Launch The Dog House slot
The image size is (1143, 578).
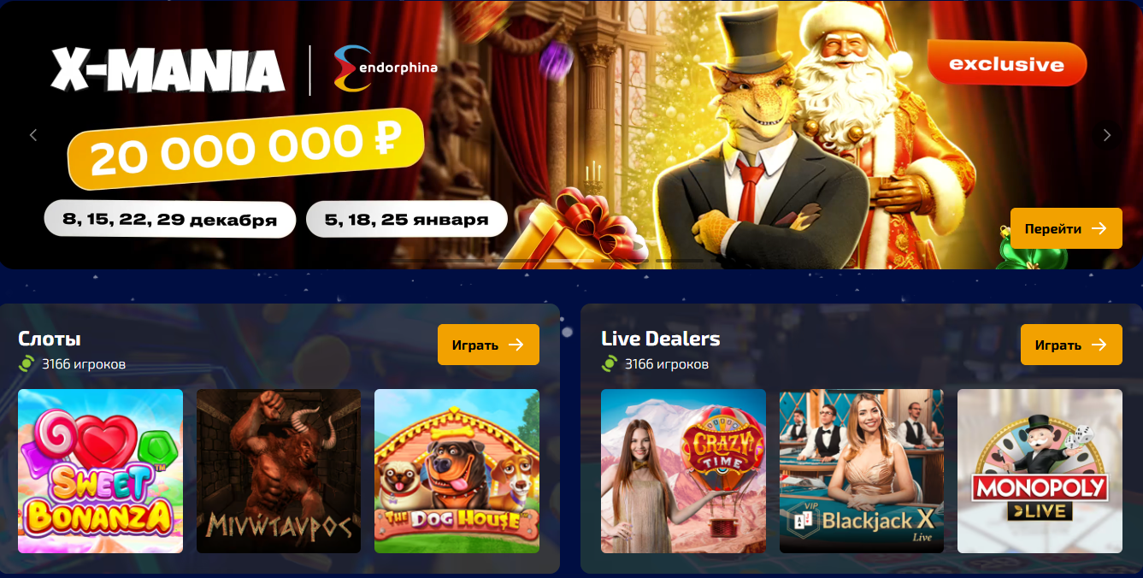457,471
